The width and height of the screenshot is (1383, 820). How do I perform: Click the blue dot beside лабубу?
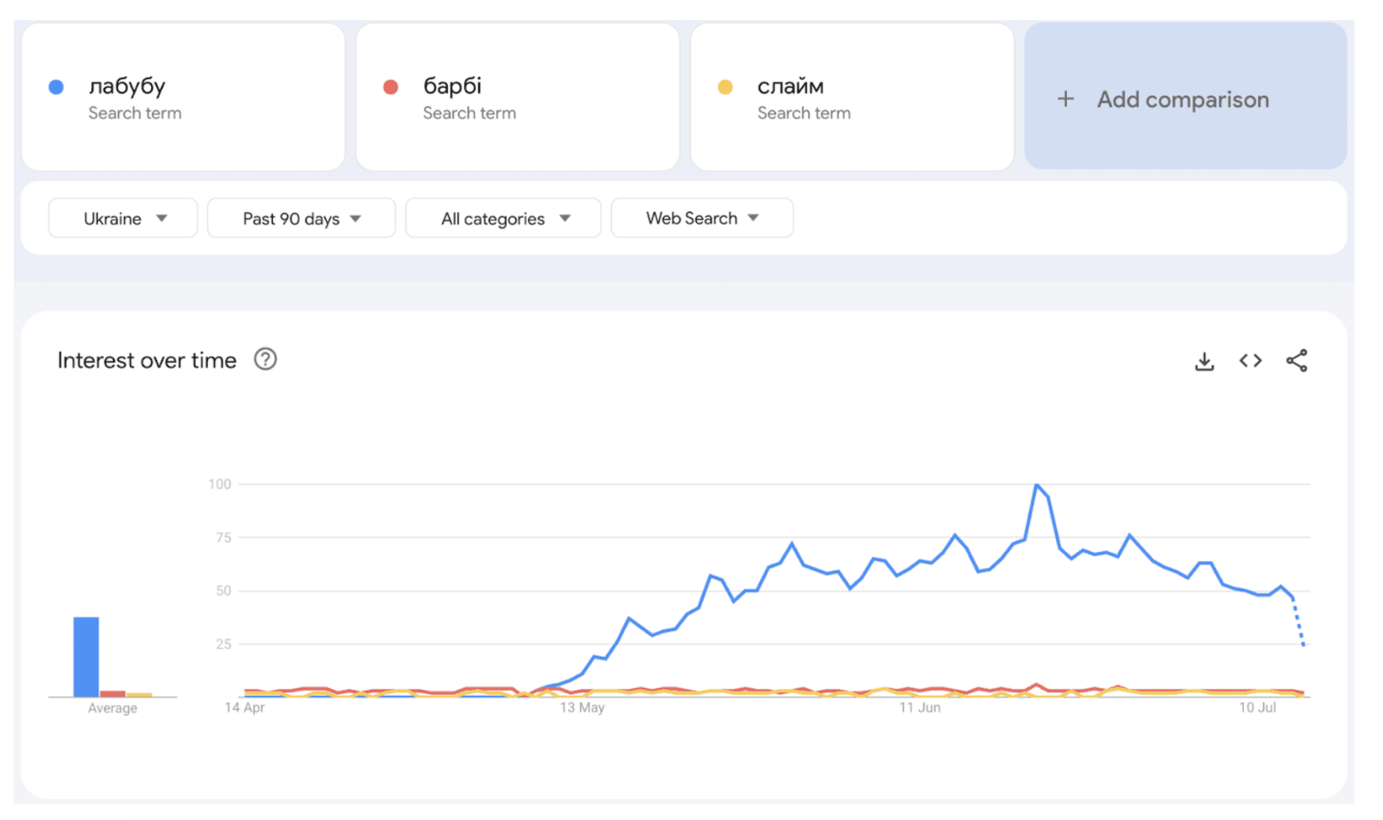(x=56, y=87)
